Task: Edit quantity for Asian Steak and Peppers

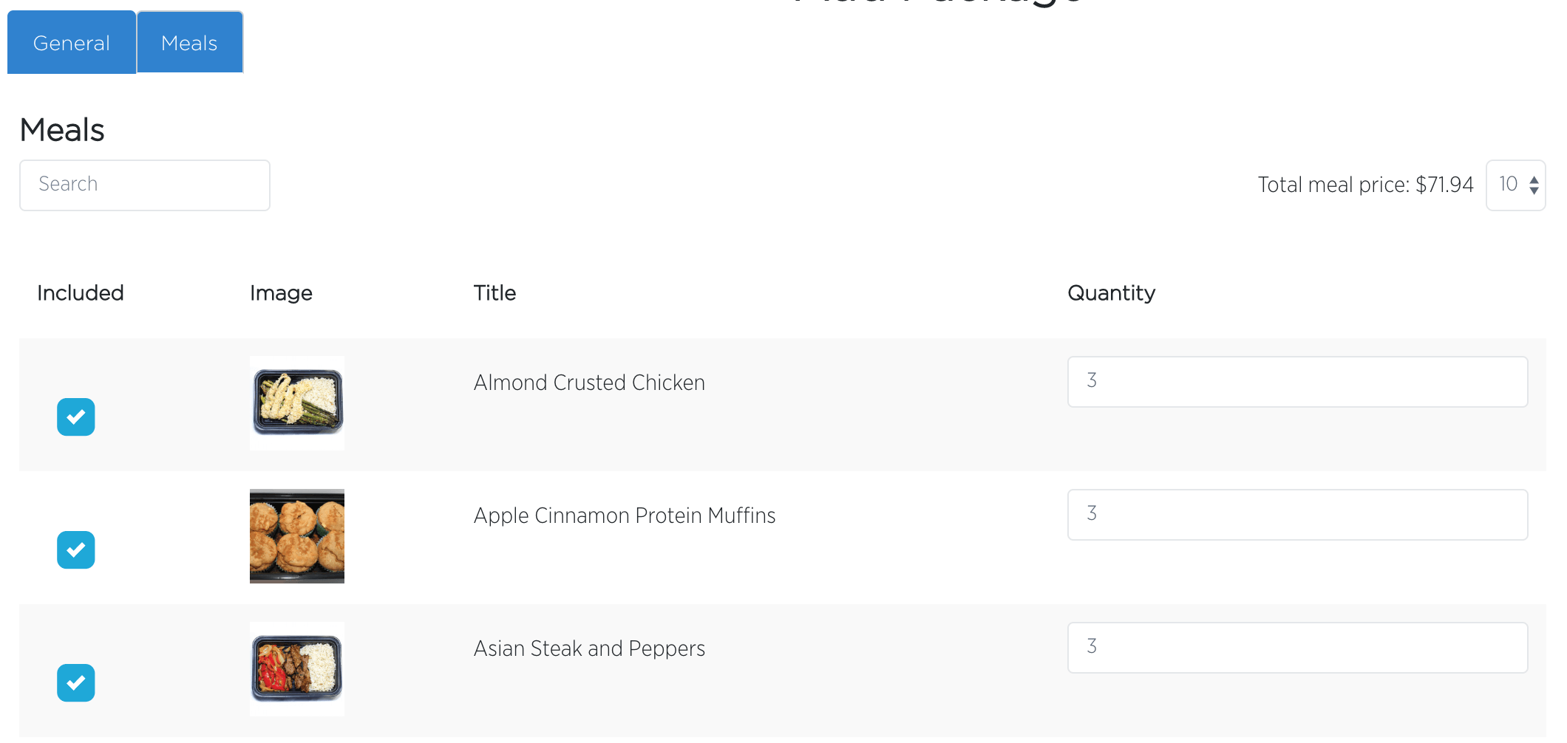Action: point(1297,648)
